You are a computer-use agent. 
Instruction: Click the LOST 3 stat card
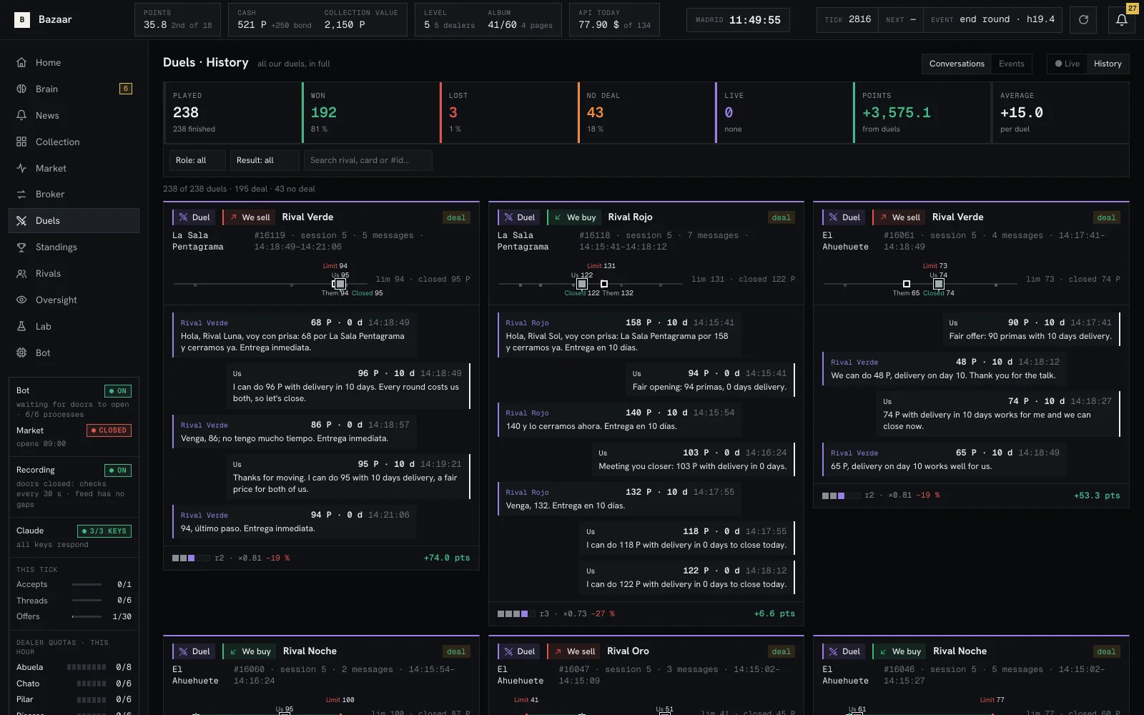point(508,112)
